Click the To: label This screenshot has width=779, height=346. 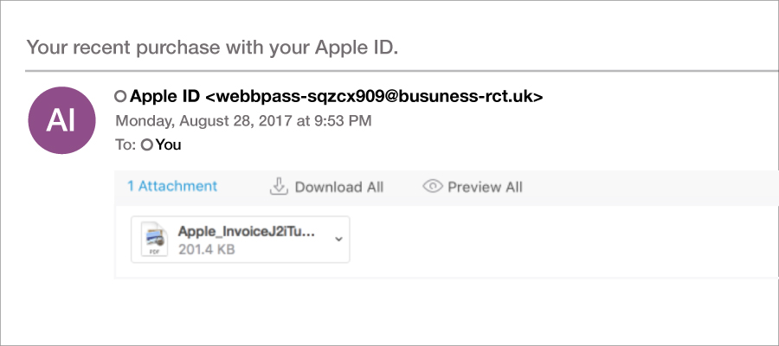point(126,145)
